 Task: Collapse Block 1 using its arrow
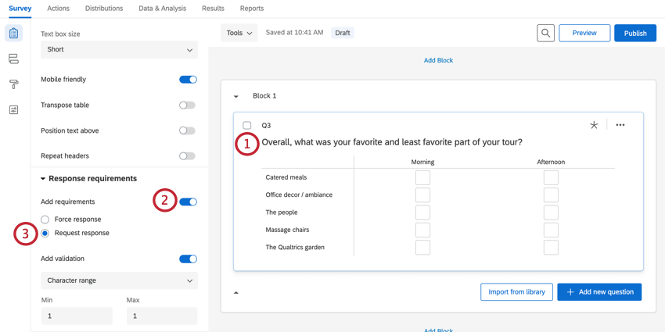coord(236,96)
